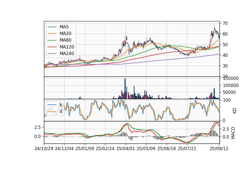
Task: Click the volume axis value 100000
Action: (x=231, y=85)
